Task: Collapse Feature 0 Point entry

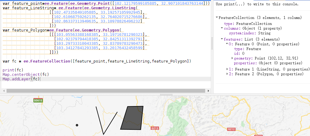Action: point(227,44)
